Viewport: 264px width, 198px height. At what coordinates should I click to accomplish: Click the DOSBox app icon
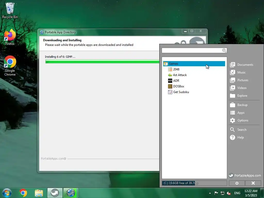coord(170,86)
